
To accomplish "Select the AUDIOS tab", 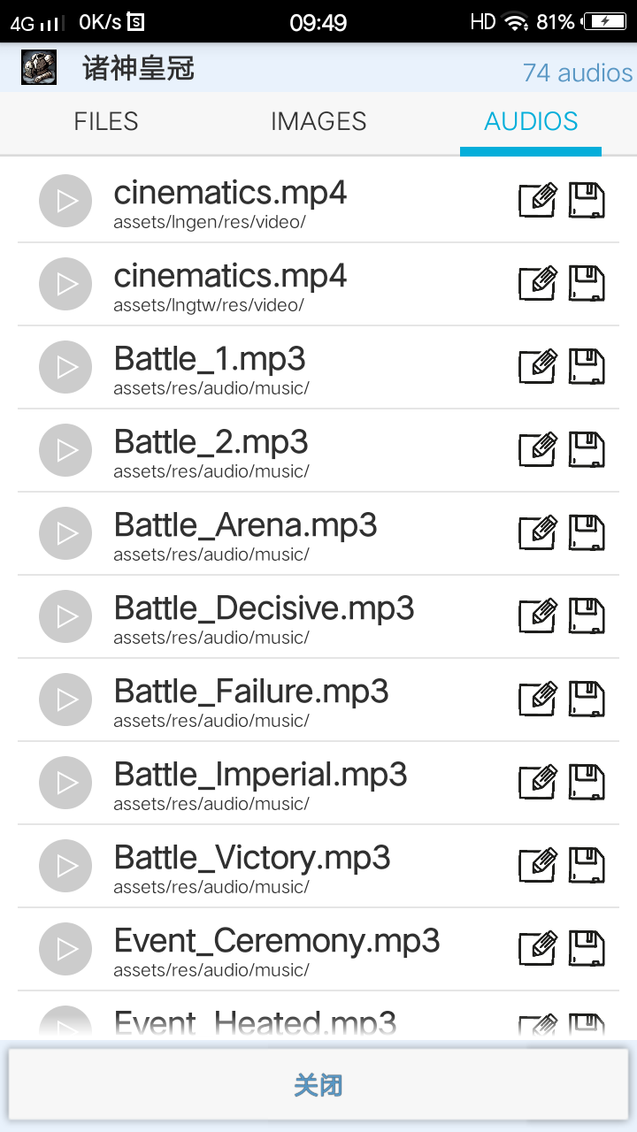I will click(531, 122).
